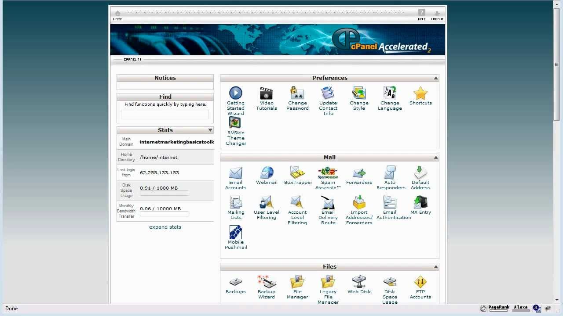
Task: Go to cPanel Home
Action: pyautogui.click(x=117, y=15)
